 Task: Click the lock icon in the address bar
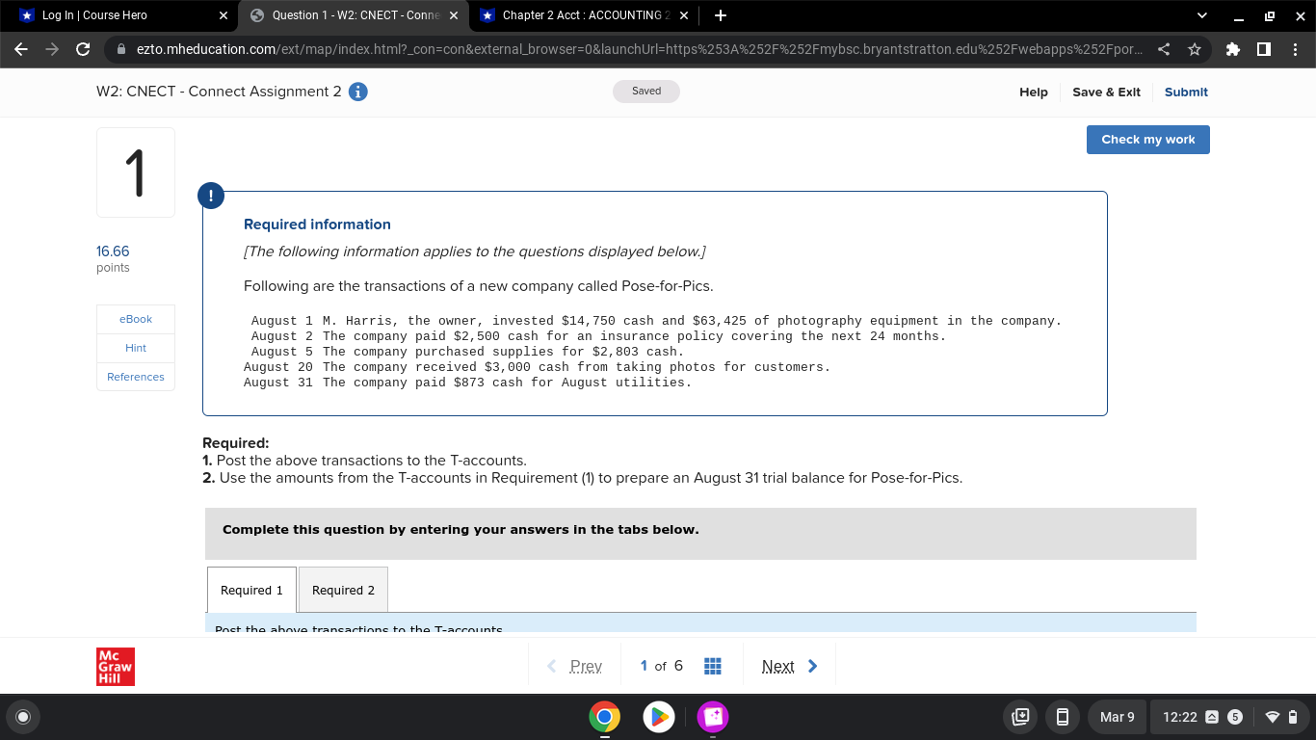pyautogui.click(x=121, y=49)
